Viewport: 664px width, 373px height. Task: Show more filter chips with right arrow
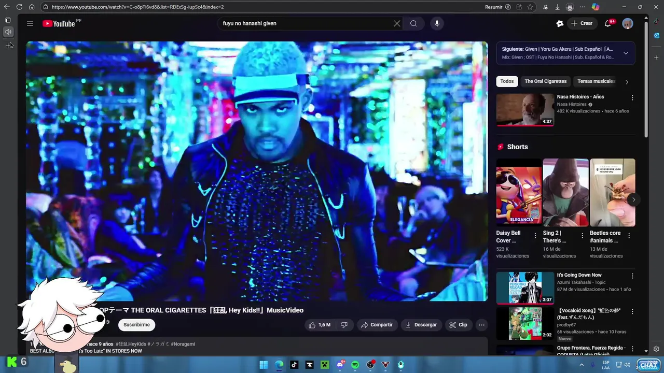tap(627, 82)
